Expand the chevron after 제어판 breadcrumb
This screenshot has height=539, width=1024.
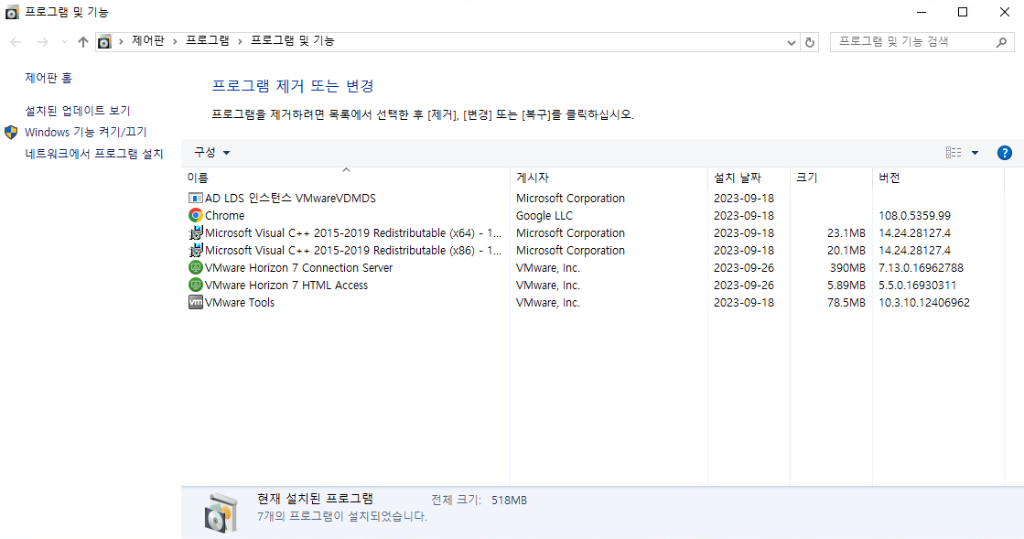tap(175, 41)
